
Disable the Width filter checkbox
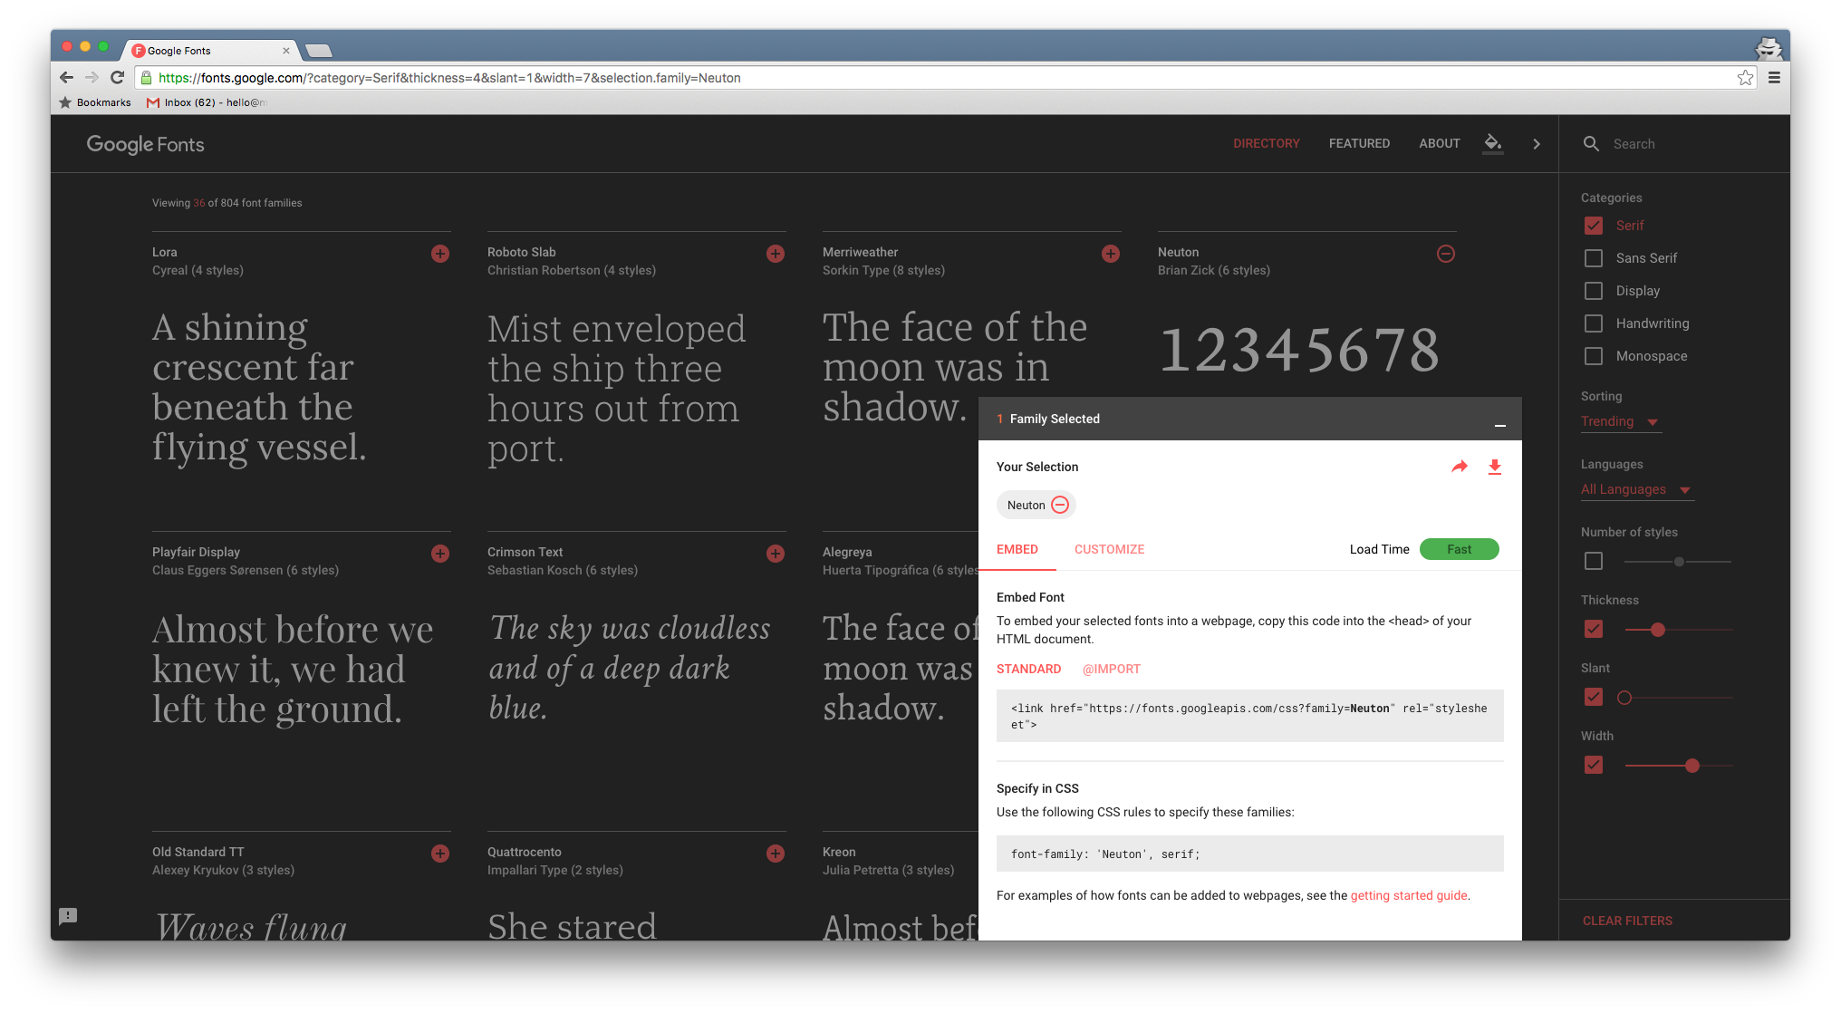pyautogui.click(x=1594, y=765)
